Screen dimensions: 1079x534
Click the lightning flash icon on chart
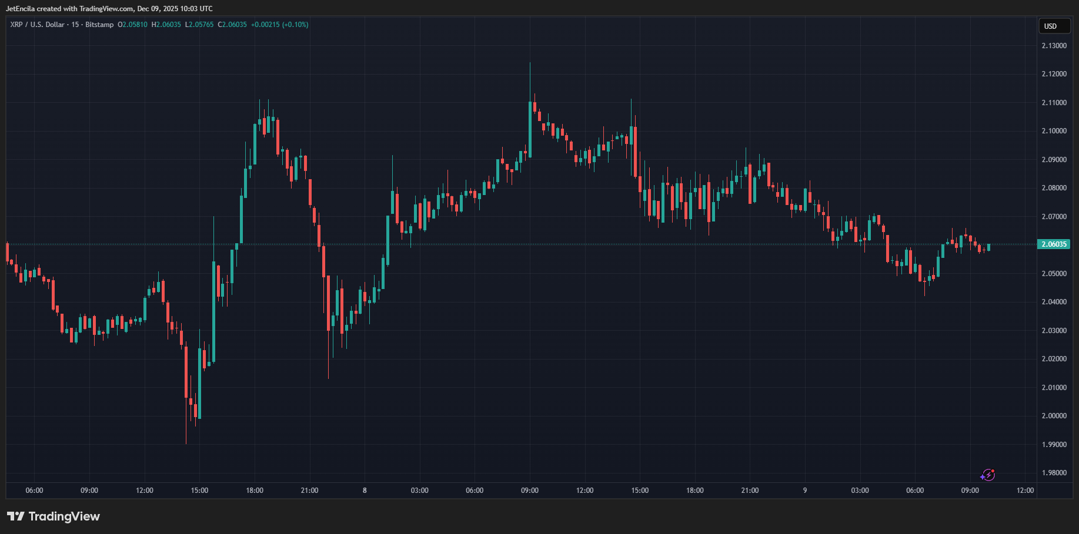coord(988,475)
